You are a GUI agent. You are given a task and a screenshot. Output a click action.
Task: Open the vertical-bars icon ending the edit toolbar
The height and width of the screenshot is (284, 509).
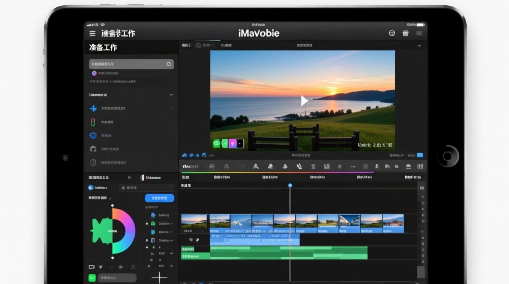point(420,166)
